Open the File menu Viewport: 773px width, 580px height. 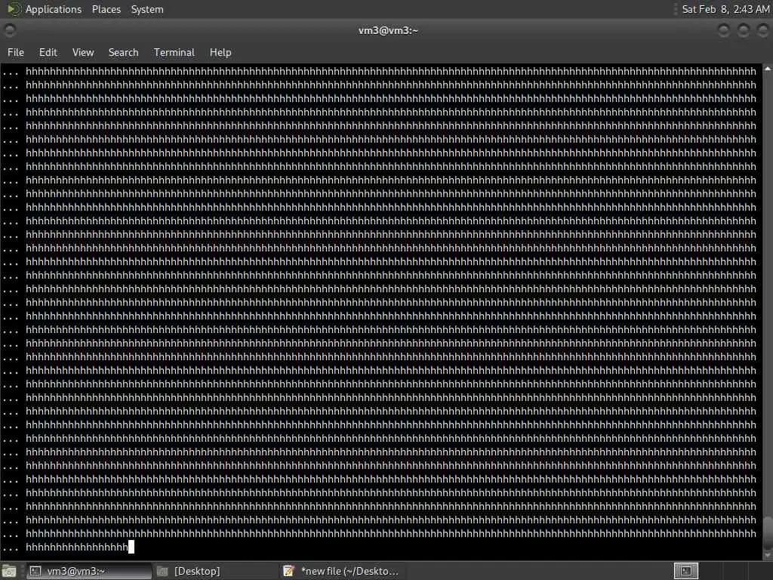coord(15,52)
